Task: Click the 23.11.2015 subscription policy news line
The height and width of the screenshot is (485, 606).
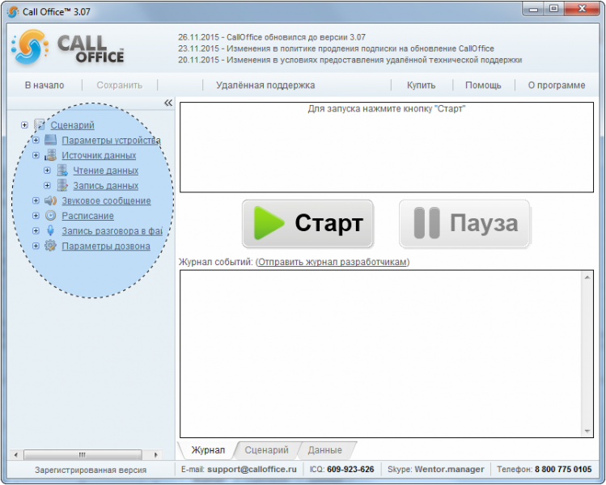Action: [336, 48]
